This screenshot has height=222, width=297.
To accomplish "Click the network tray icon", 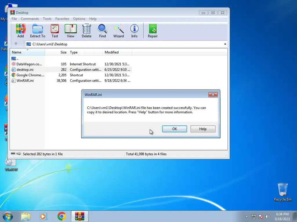I will (253, 217).
